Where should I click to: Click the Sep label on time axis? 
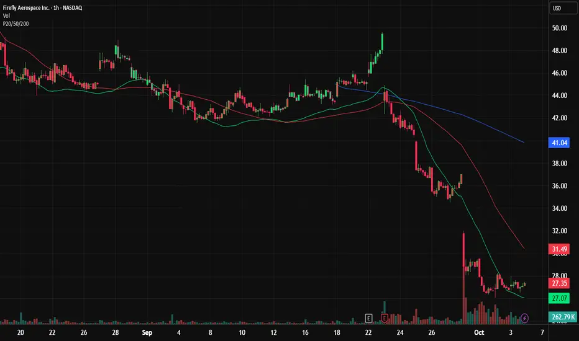tap(147, 332)
